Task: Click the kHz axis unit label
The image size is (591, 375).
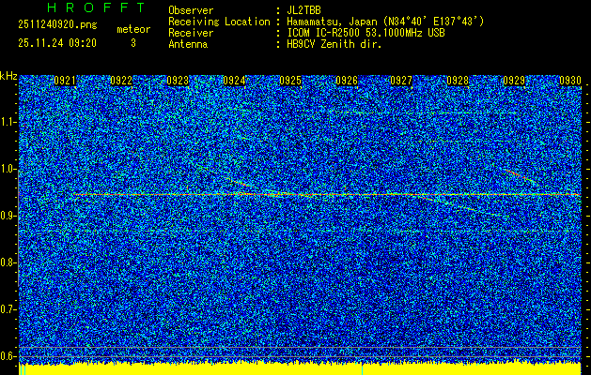Action: pos(8,75)
